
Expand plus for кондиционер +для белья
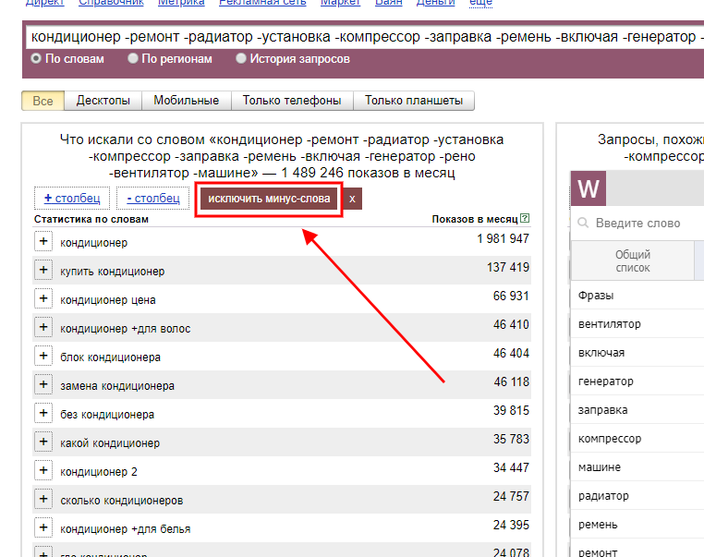(x=43, y=528)
